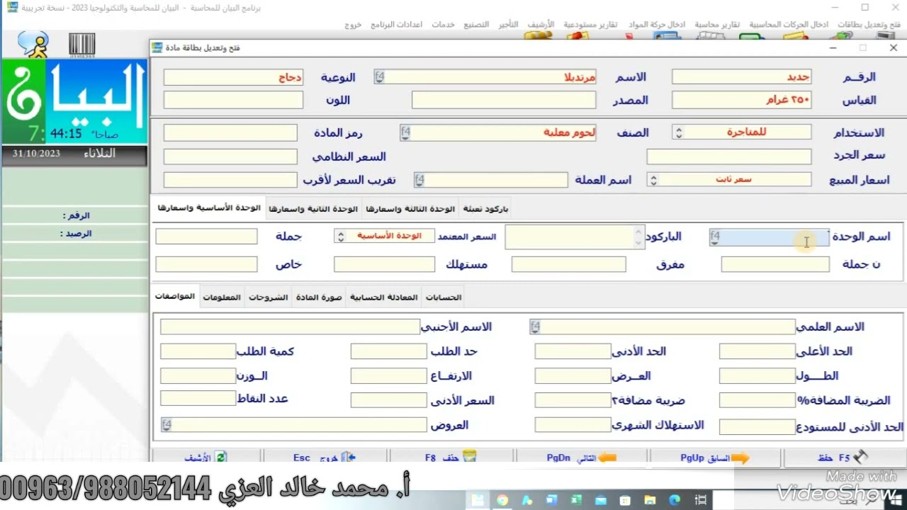907x510 pixels.
Task: Switch to الوحدة الثانية واسعارها tab
Action: pos(314,209)
